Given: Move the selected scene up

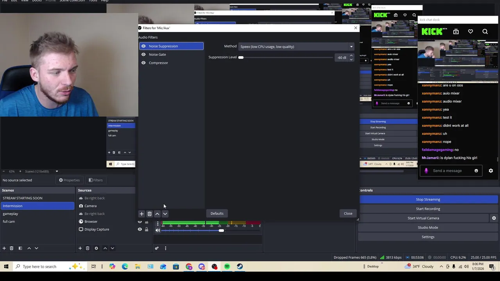Looking at the screenshot, I should (29, 248).
